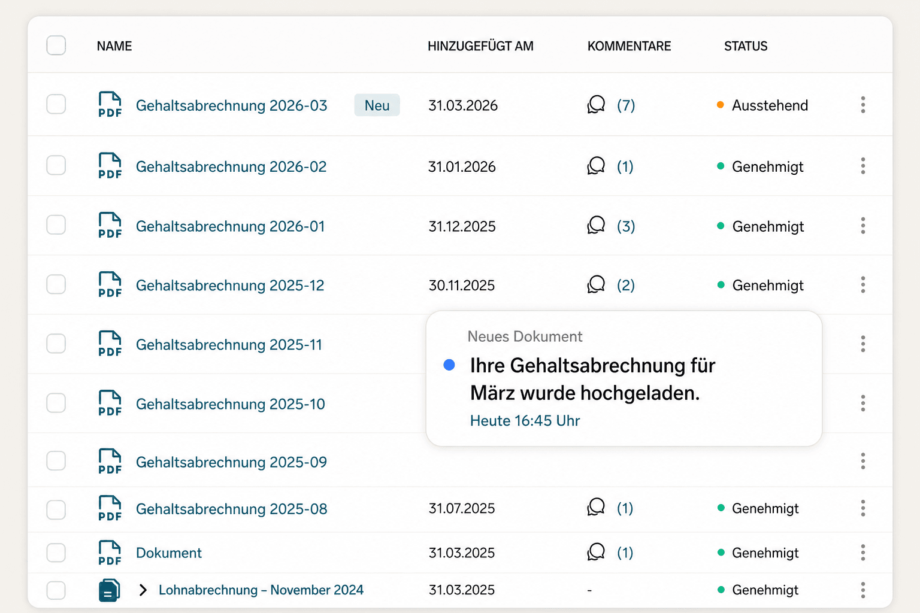Select checkbox for Gehaltsabrechnung 2026-02
Image resolution: width=920 pixels, height=613 pixels.
56,165
